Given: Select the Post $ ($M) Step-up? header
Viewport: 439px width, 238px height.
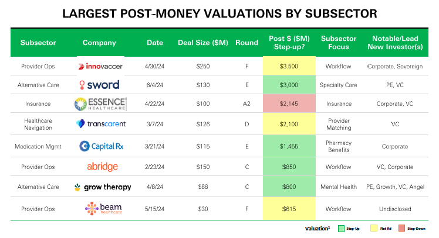Looking at the screenshot, I should coord(289,43).
